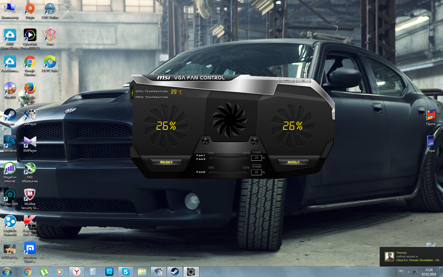Switch to SMPlayer on the taskbar
This screenshot has width=443, height=277.
click(x=158, y=272)
